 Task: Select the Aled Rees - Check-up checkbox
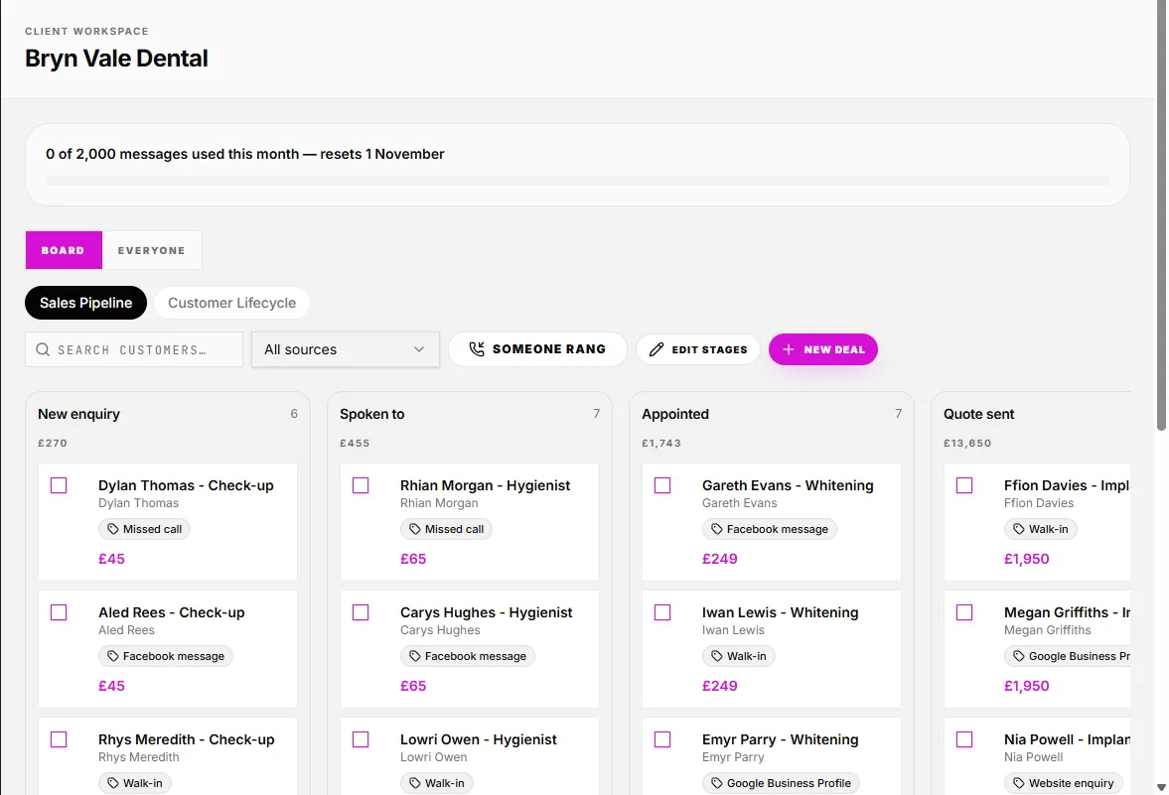pos(59,612)
